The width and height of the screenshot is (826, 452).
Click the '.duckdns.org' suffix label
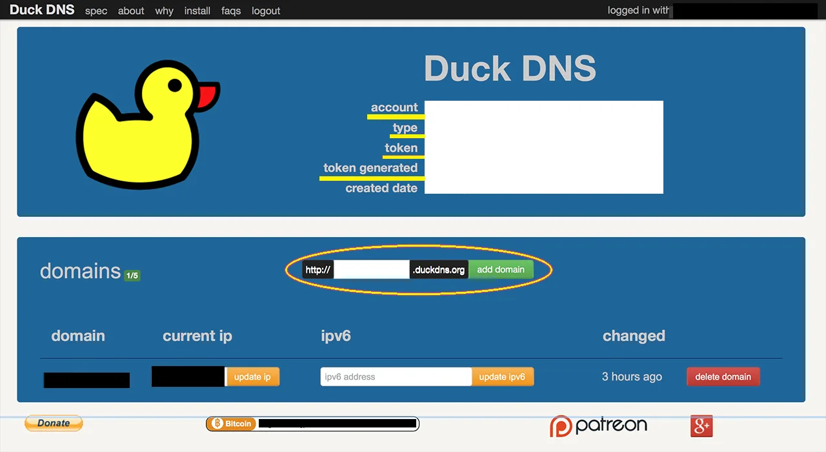(439, 269)
